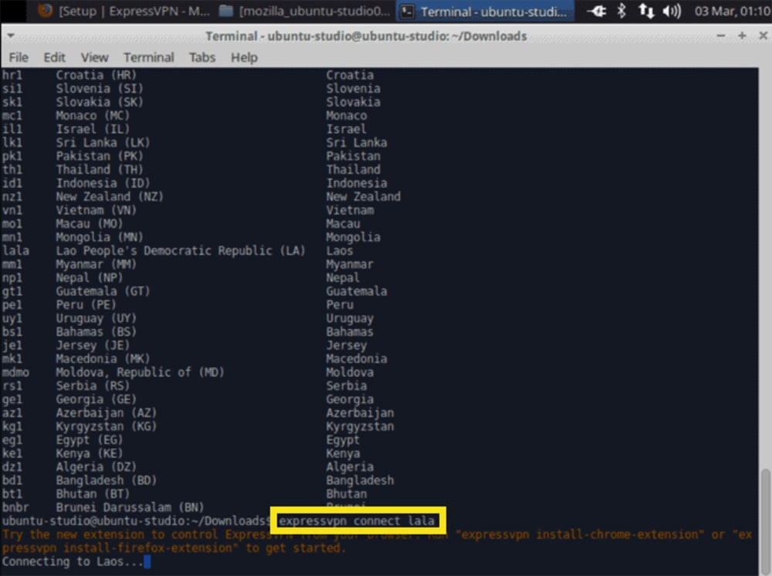
Task: Click 'Mongolia (MN)' in the list
Action: click(100, 237)
